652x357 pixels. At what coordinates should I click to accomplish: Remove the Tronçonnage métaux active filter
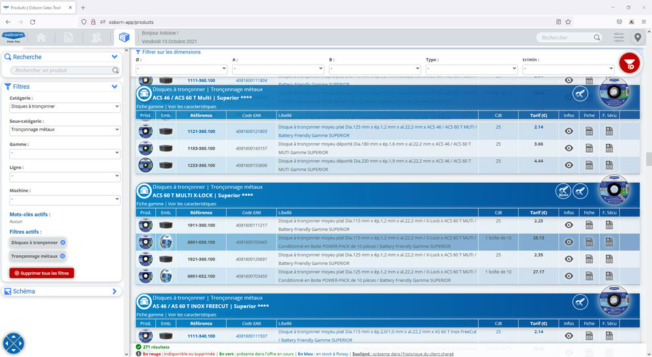point(63,256)
